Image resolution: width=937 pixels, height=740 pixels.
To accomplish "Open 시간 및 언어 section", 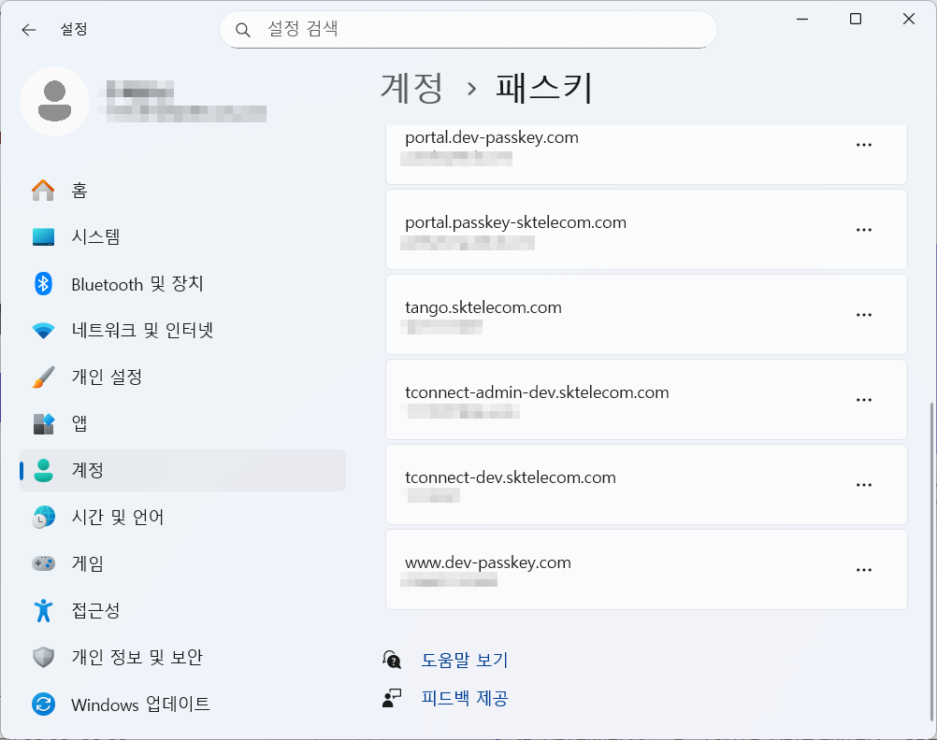I will (182, 518).
